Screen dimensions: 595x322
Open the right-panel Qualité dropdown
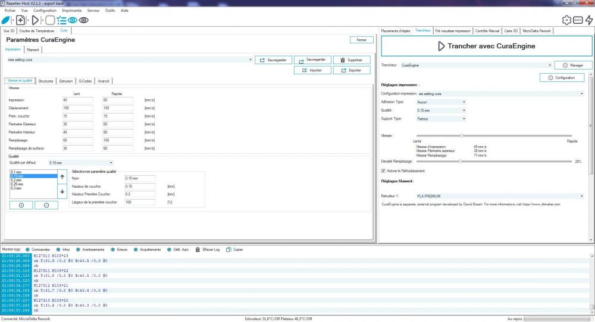pyautogui.click(x=441, y=111)
